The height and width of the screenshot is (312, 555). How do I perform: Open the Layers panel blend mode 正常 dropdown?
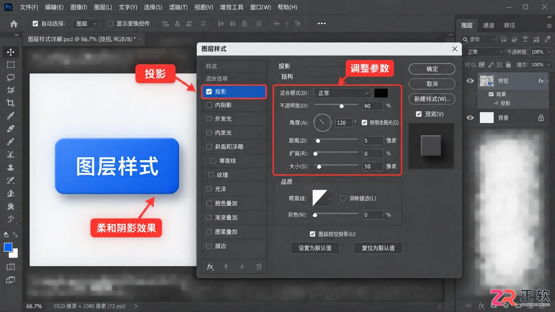[x=485, y=52]
